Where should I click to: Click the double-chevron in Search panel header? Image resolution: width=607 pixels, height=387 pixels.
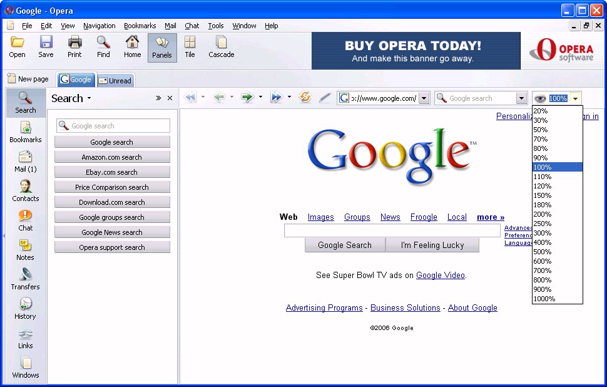[x=158, y=98]
